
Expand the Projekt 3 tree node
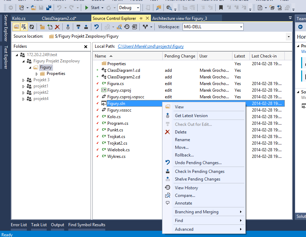(x=24, y=80)
